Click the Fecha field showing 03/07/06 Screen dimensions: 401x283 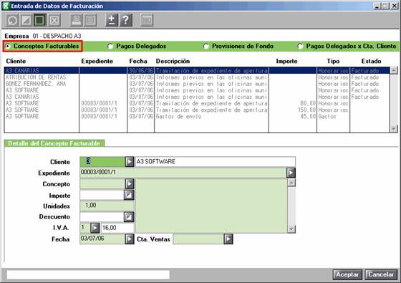click(x=102, y=239)
